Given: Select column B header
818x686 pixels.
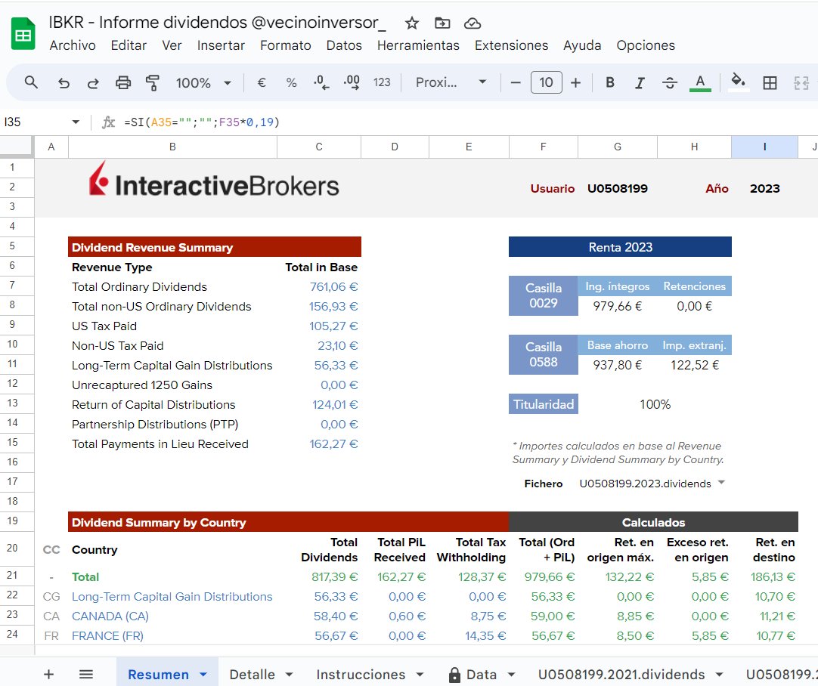Looking at the screenshot, I should click(172, 147).
